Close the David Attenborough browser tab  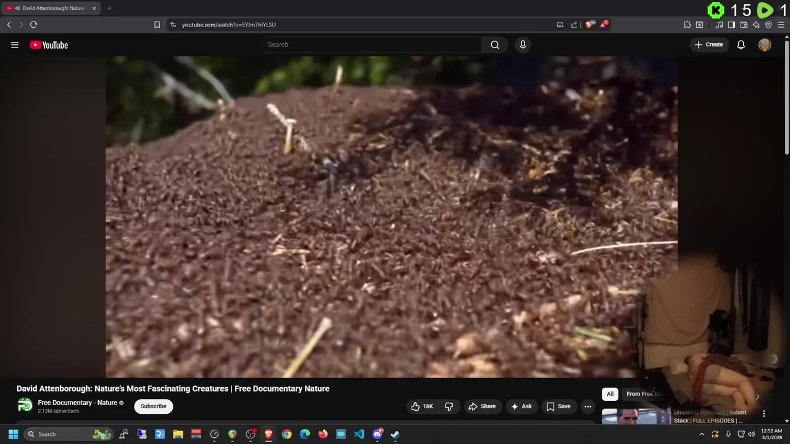[x=94, y=8]
